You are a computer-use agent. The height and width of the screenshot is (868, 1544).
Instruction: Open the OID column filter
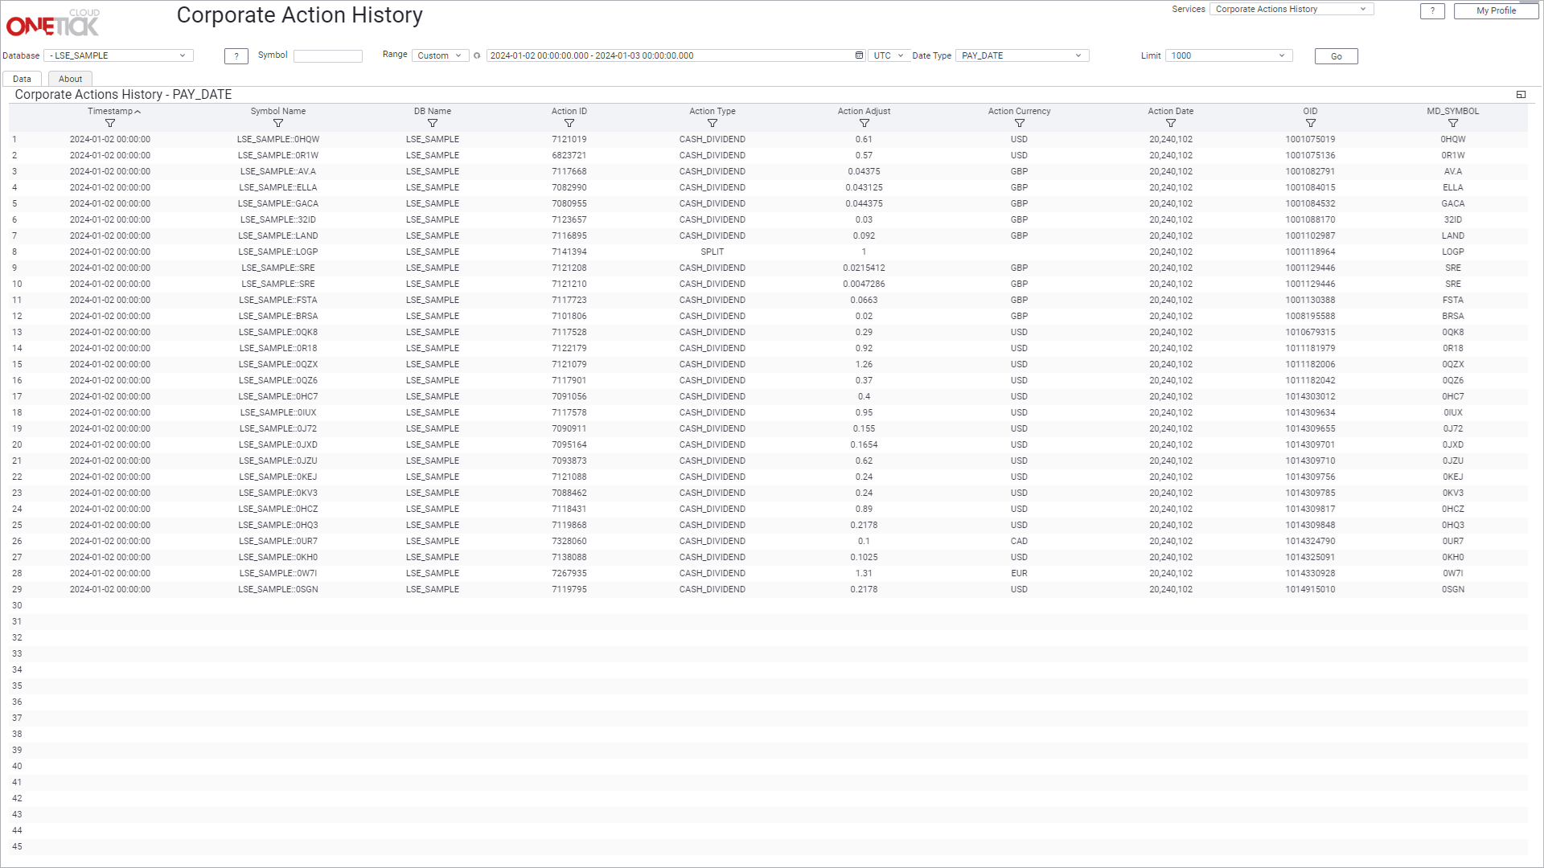coord(1311,124)
